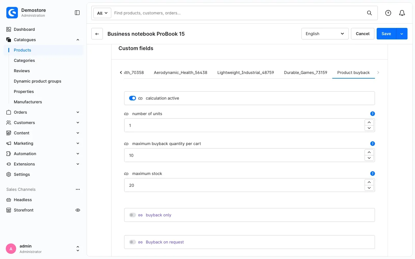Open the All search filter dropdown
This screenshot has height=259, width=415.
click(x=102, y=13)
